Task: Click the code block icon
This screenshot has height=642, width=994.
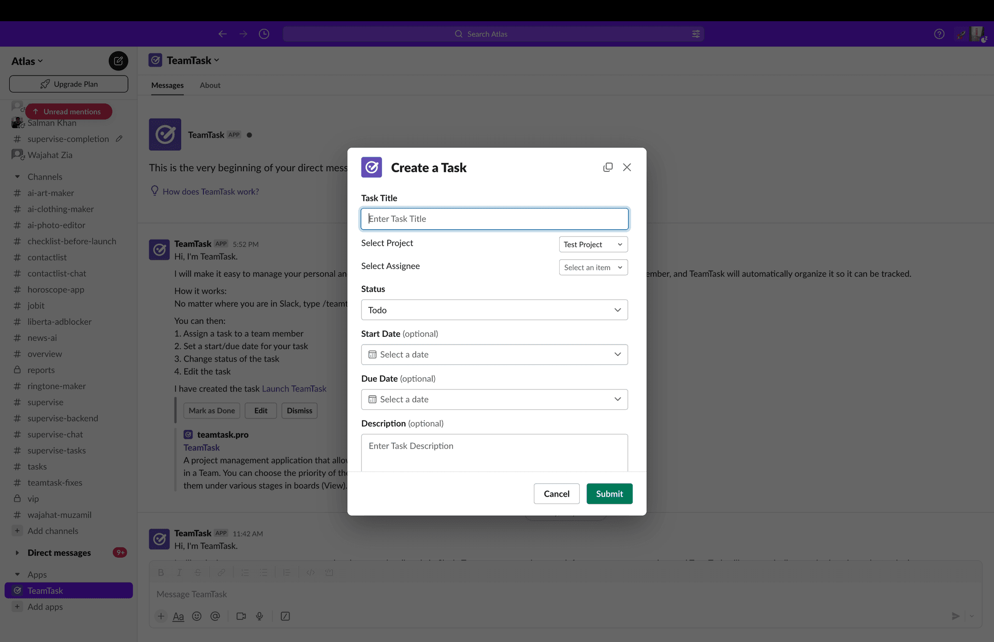Action: tap(329, 573)
